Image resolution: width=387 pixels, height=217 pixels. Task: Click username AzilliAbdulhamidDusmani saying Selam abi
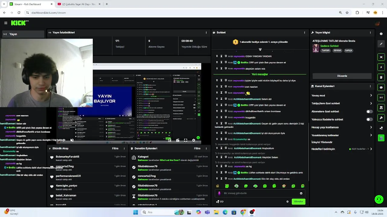(247, 99)
